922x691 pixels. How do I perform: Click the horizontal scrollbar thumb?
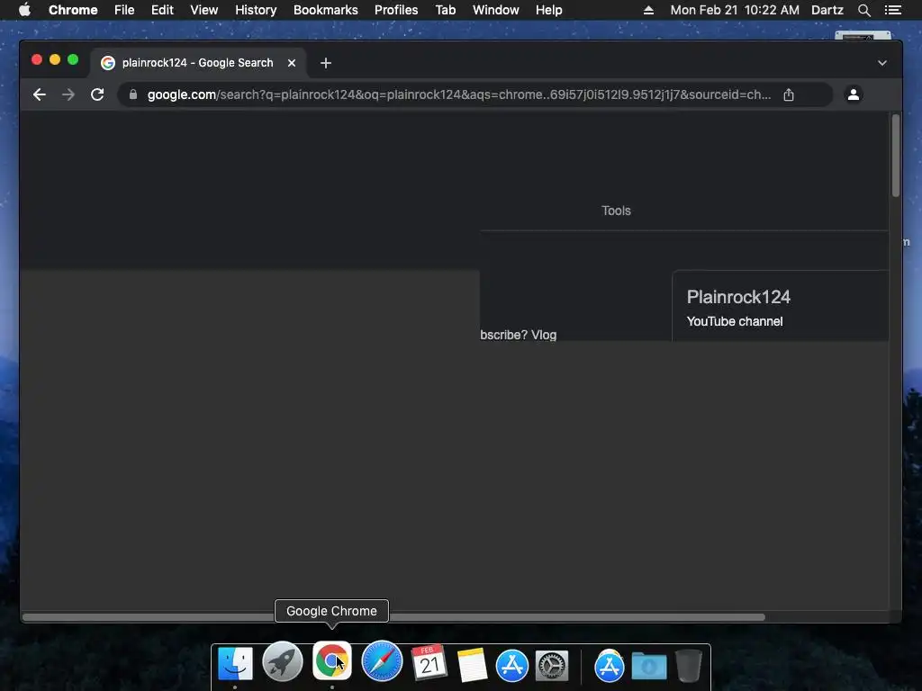[394, 617]
